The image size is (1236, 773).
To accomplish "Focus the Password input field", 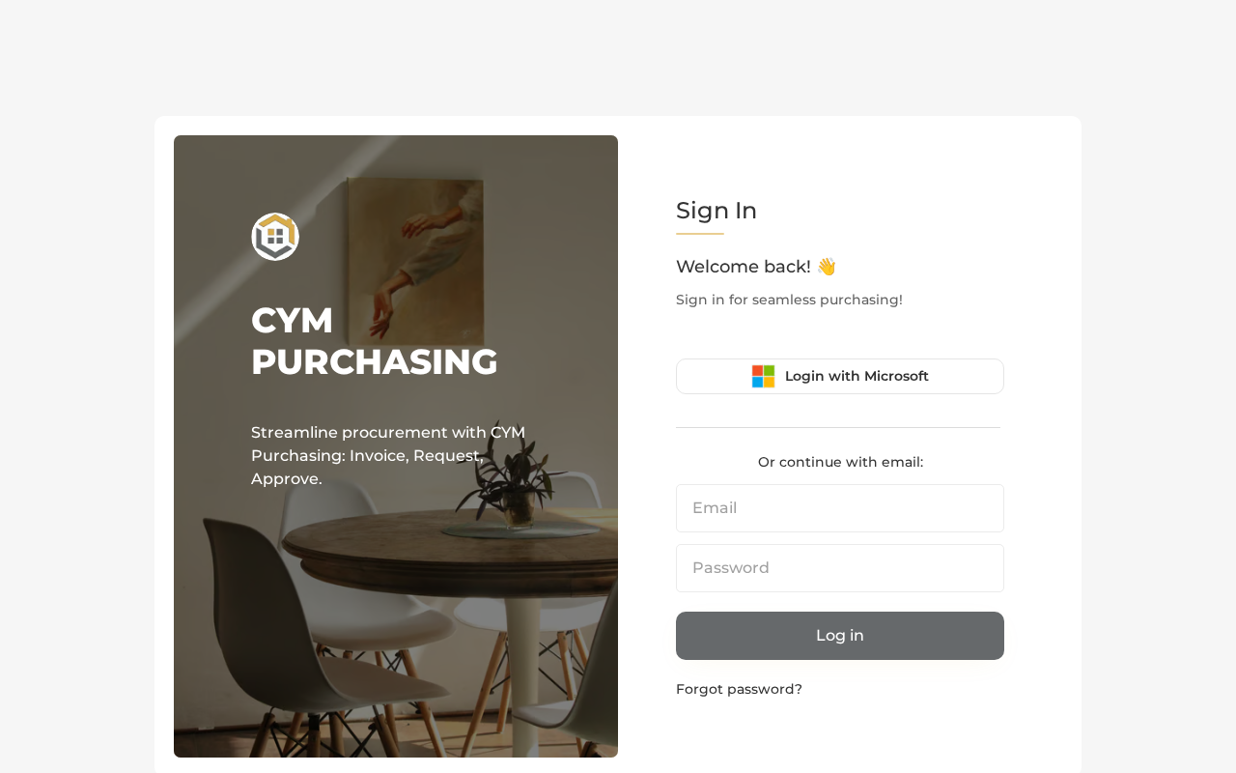I will point(840,568).
